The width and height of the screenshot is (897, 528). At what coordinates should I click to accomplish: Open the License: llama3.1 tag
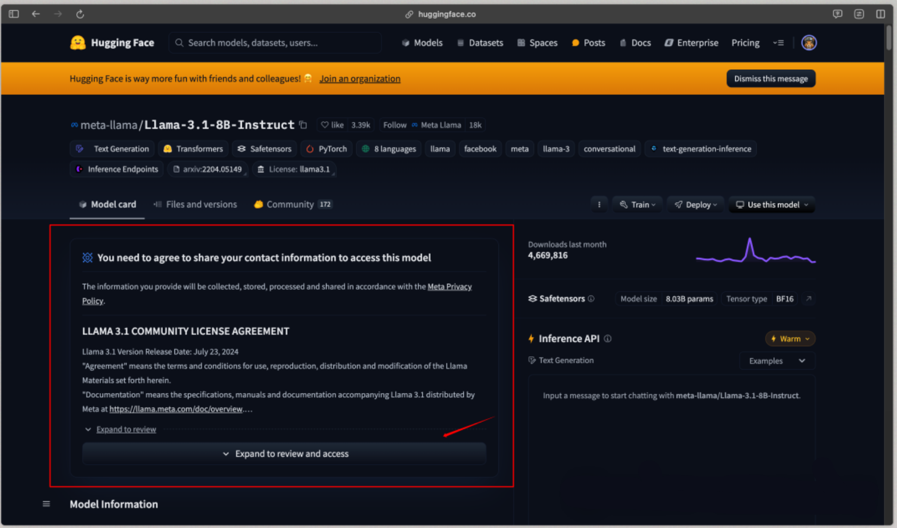coord(293,169)
